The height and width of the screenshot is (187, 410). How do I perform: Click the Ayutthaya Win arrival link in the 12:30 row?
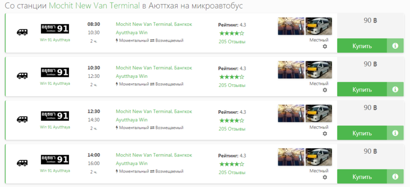(131, 120)
